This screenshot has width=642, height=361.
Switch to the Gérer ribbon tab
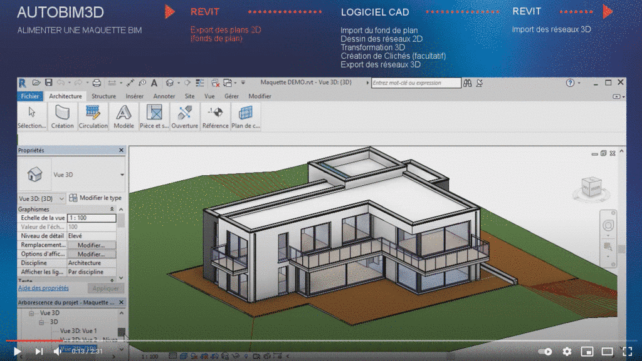tap(231, 96)
